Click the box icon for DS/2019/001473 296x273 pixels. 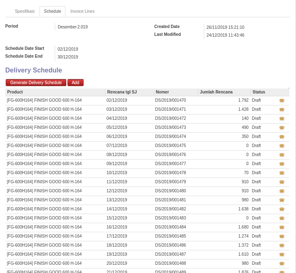282,128
